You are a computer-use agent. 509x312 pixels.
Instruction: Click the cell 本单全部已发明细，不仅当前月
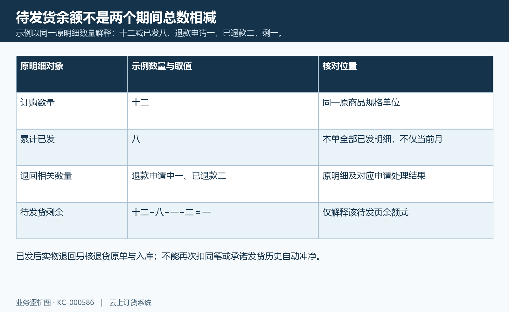[406, 147]
